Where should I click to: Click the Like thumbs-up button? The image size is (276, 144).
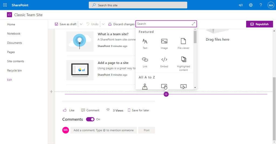(x=69, y=110)
